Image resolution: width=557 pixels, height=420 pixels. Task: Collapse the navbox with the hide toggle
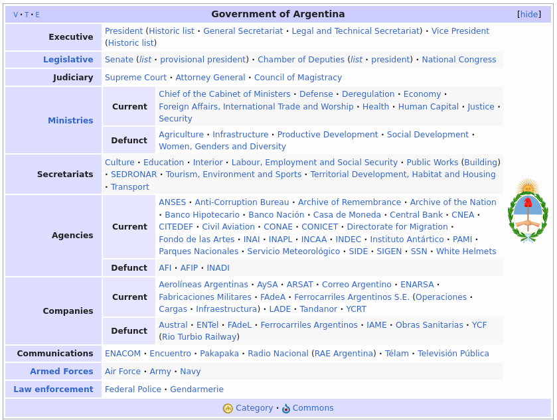click(529, 14)
